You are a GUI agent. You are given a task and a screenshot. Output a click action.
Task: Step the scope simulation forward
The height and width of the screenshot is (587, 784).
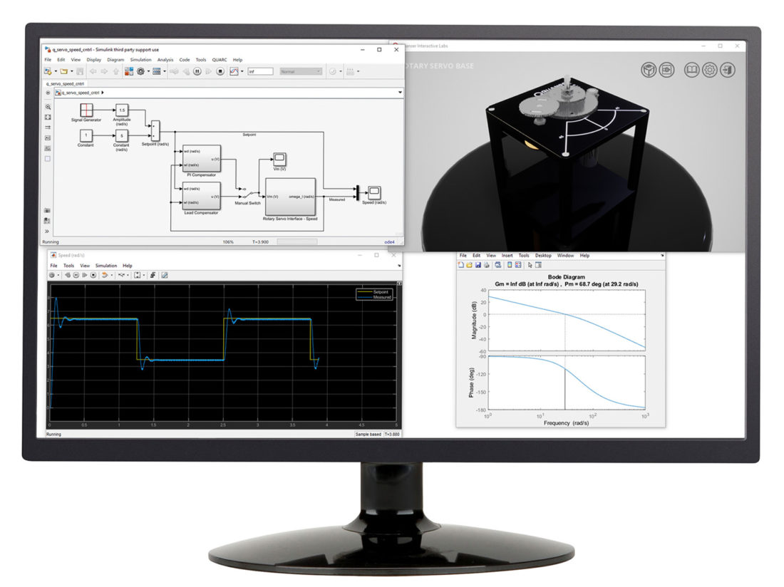click(85, 275)
